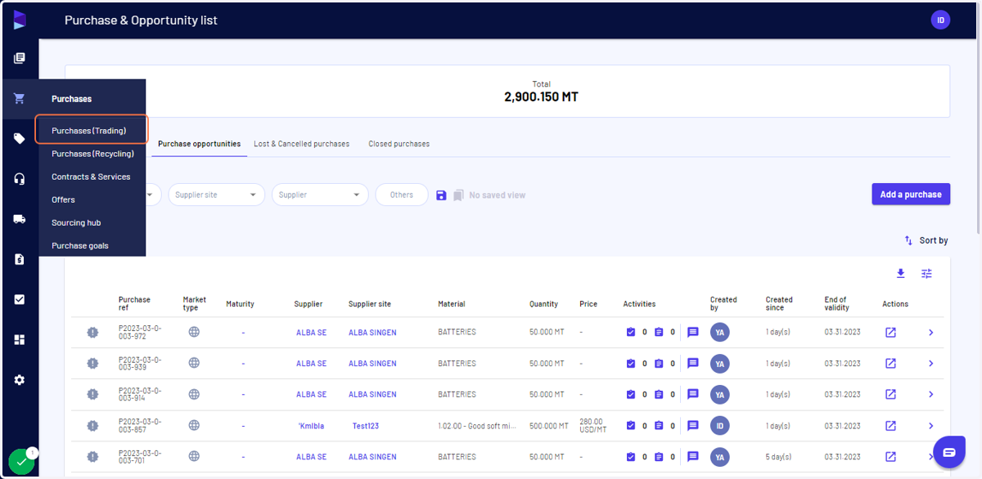Image resolution: width=982 pixels, height=479 pixels.
Task: Open the Supplier site dropdown filter
Action: coord(216,195)
